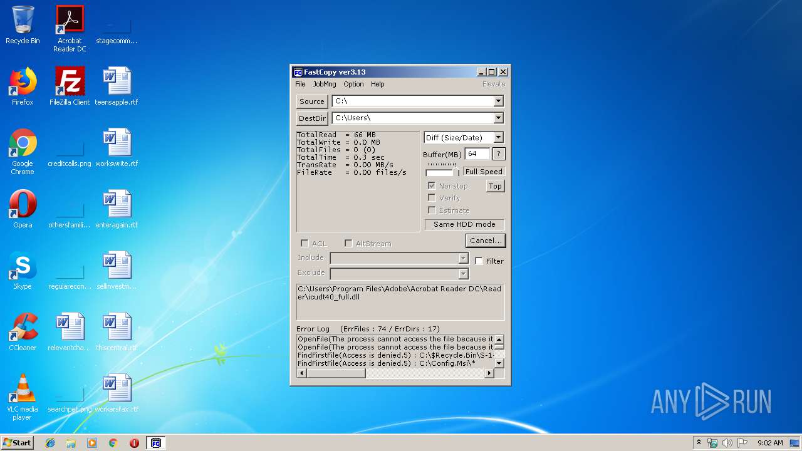Click the buffer help ? button
This screenshot has height=451, width=802.
click(499, 153)
